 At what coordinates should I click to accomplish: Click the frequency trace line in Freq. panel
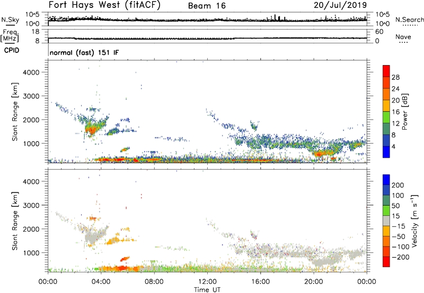click(207, 38)
